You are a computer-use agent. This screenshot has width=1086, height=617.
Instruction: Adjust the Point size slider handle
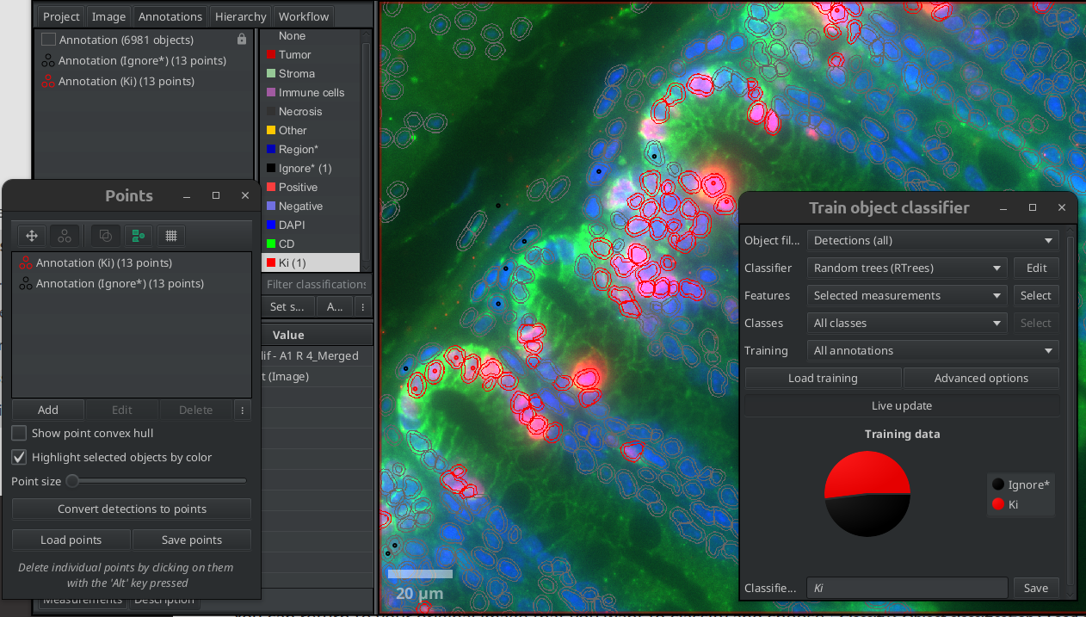pyautogui.click(x=73, y=481)
